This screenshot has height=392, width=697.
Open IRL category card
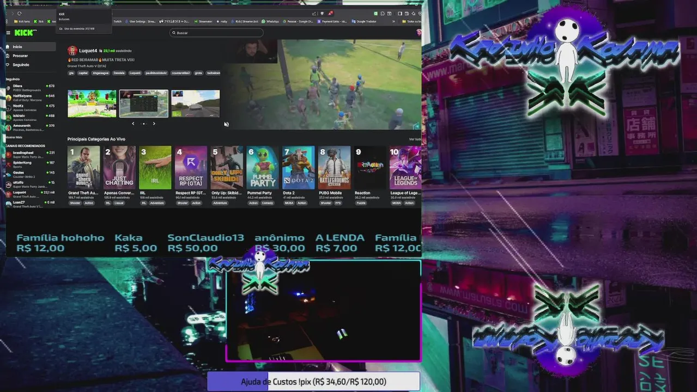point(155,167)
